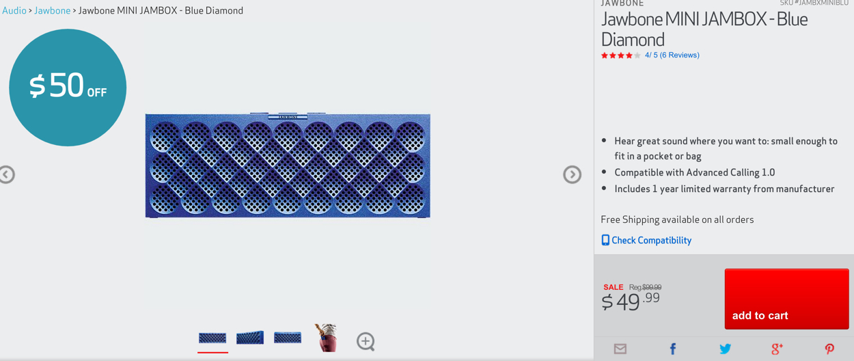Select second angled speaker thumbnail
This screenshot has width=854, height=361.
[250, 338]
